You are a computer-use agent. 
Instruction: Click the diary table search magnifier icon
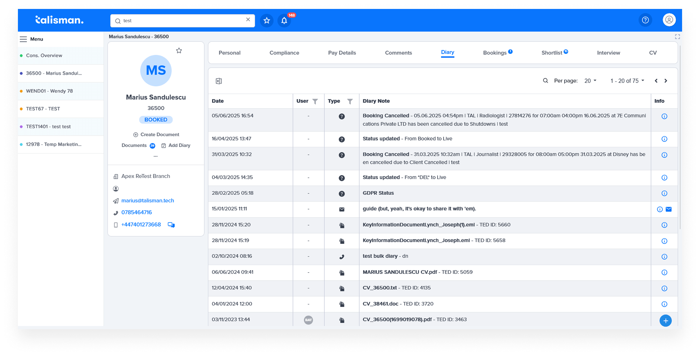545,81
